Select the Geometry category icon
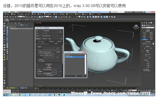Screen dimensions: 158x98 pos(142,25)
